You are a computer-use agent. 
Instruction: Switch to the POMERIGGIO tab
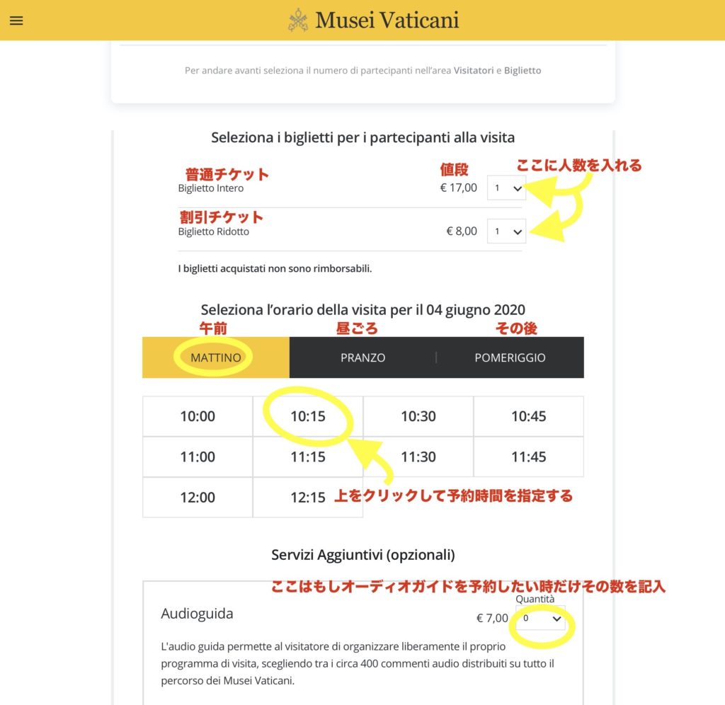point(510,357)
